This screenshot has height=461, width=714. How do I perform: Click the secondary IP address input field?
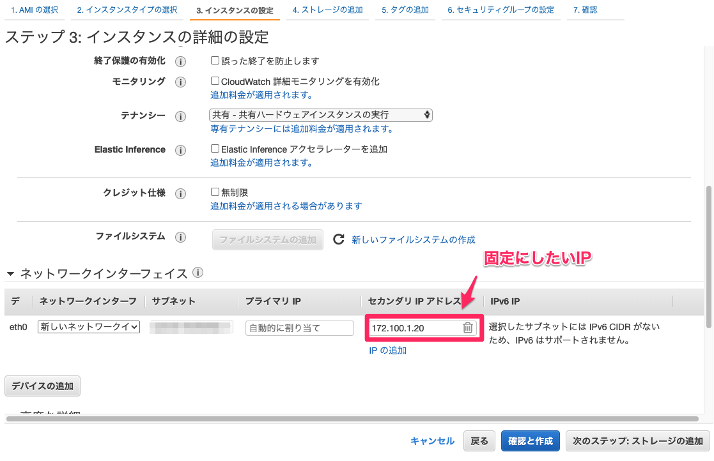coord(415,328)
